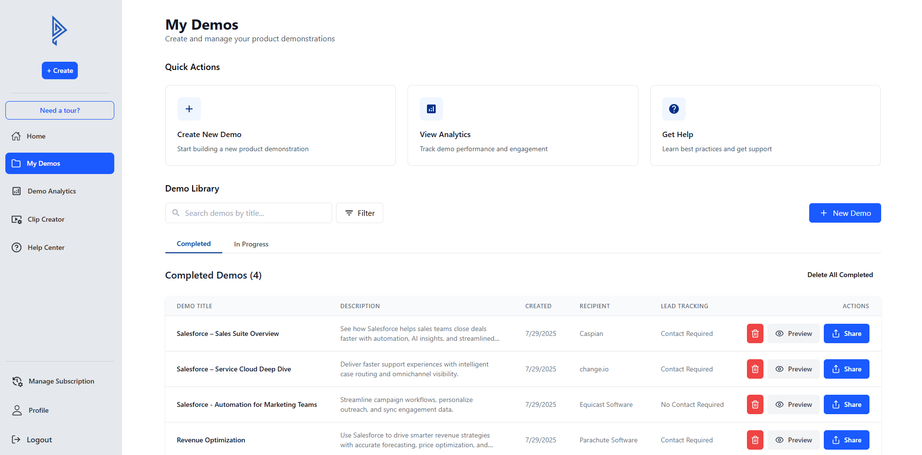Delete the Revenue Optimization demo
This screenshot has height=455, width=922.
[755, 440]
